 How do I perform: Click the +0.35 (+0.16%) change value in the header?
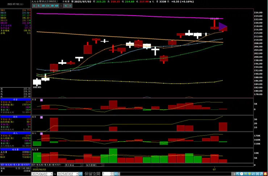tap(183, 1)
